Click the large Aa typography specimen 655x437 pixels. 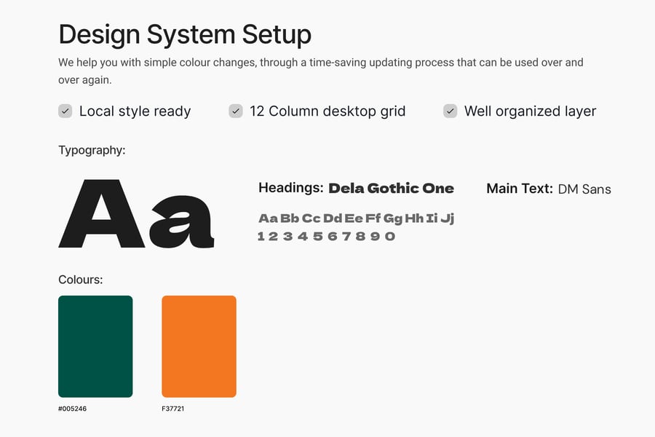136,213
